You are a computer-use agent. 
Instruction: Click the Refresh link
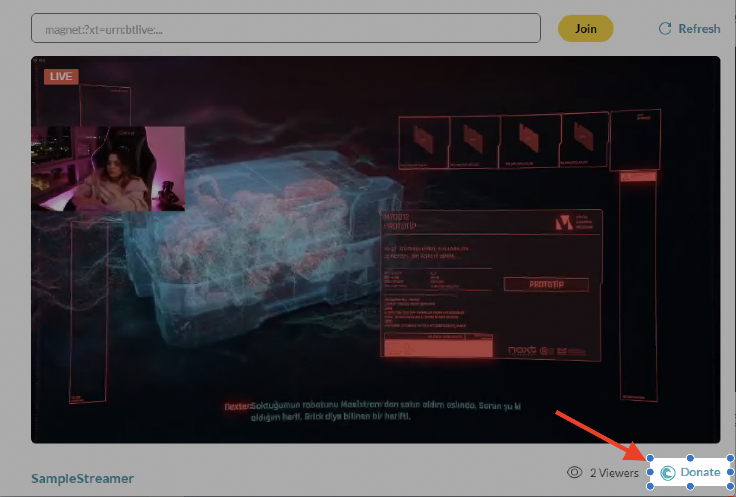(689, 28)
